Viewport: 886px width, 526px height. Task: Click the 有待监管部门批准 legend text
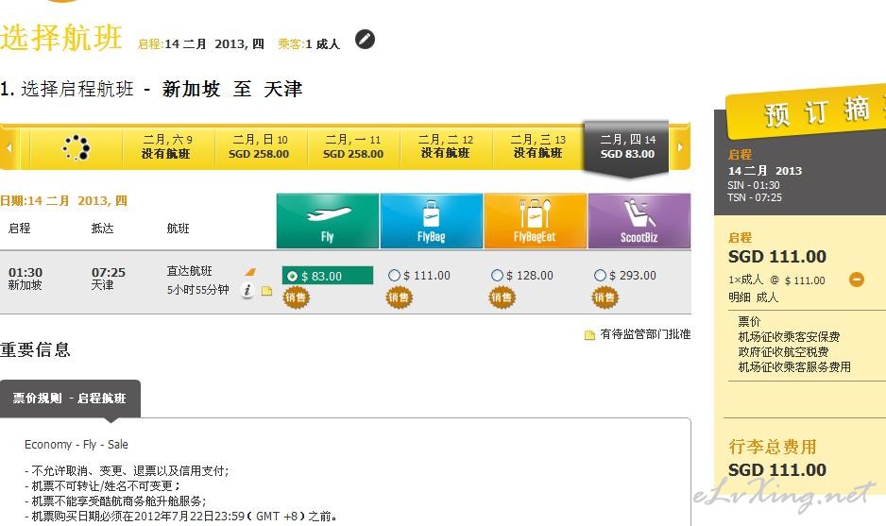(x=645, y=334)
